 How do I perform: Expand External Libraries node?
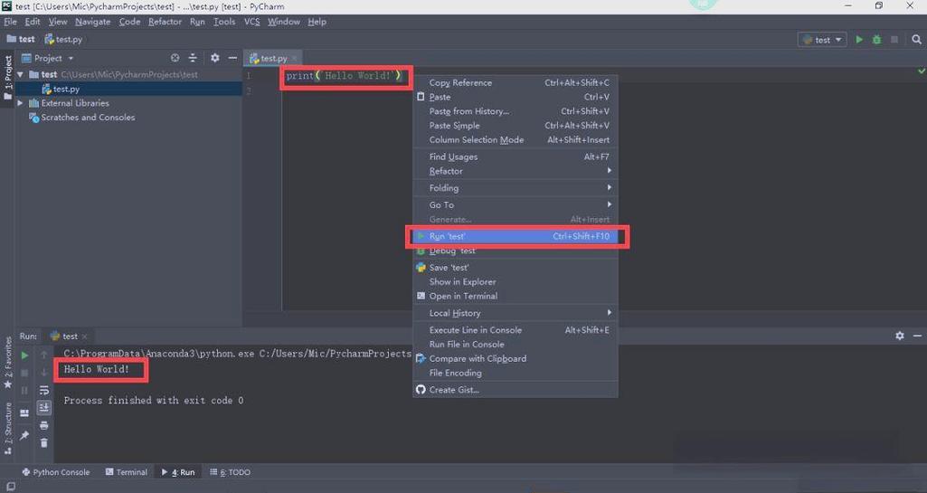click(x=21, y=103)
